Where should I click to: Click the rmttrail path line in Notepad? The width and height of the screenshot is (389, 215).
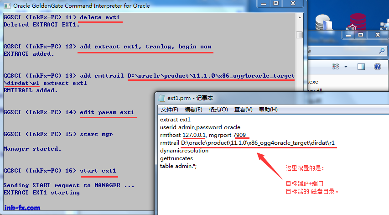pos(247,143)
